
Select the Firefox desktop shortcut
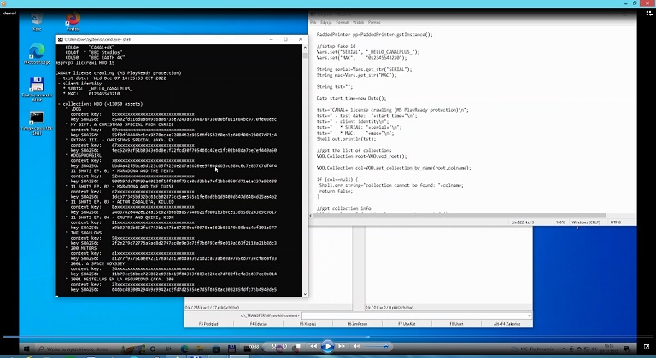73,21
